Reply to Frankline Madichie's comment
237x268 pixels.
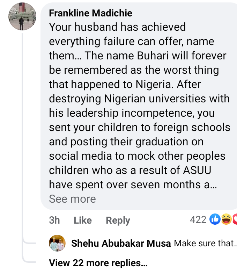click(118, 220)
